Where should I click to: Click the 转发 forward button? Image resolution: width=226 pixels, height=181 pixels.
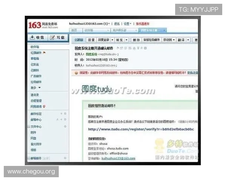(119, 40)
